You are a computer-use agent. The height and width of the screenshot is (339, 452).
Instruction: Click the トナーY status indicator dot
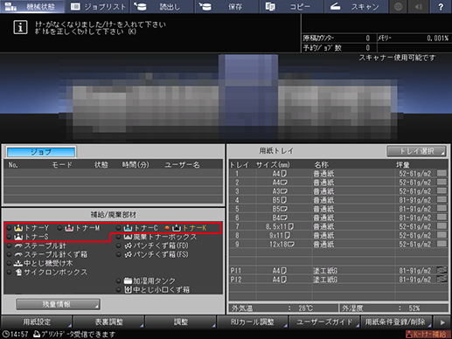coord(10,228)
